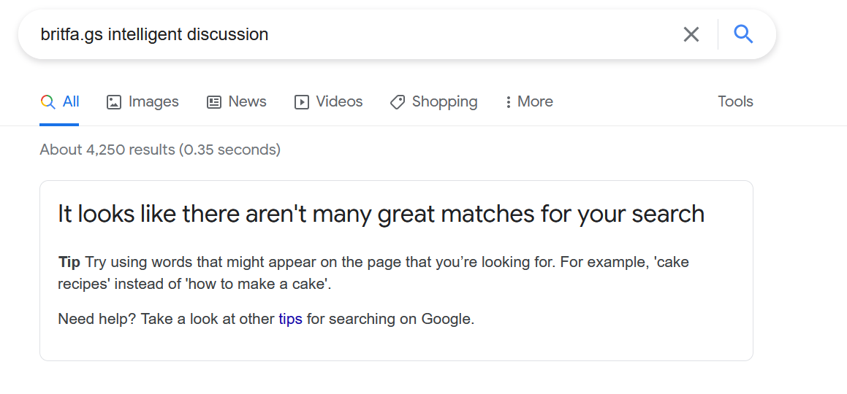Open the News results tab

point(237,102)
